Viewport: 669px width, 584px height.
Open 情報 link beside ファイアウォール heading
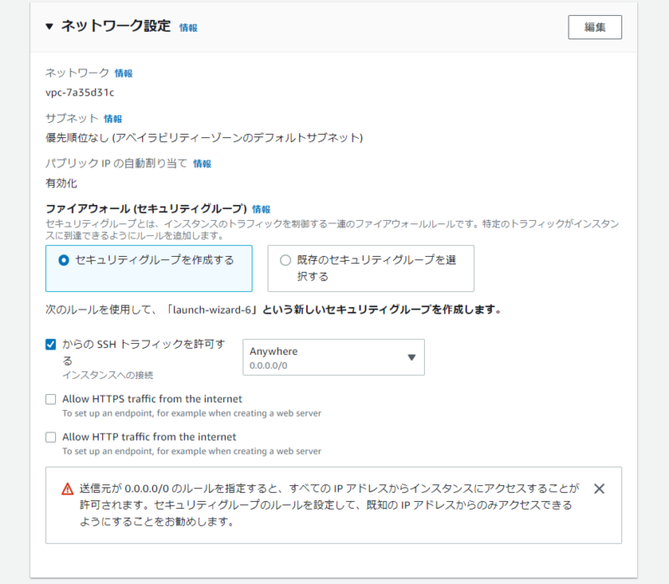(261, 209)
